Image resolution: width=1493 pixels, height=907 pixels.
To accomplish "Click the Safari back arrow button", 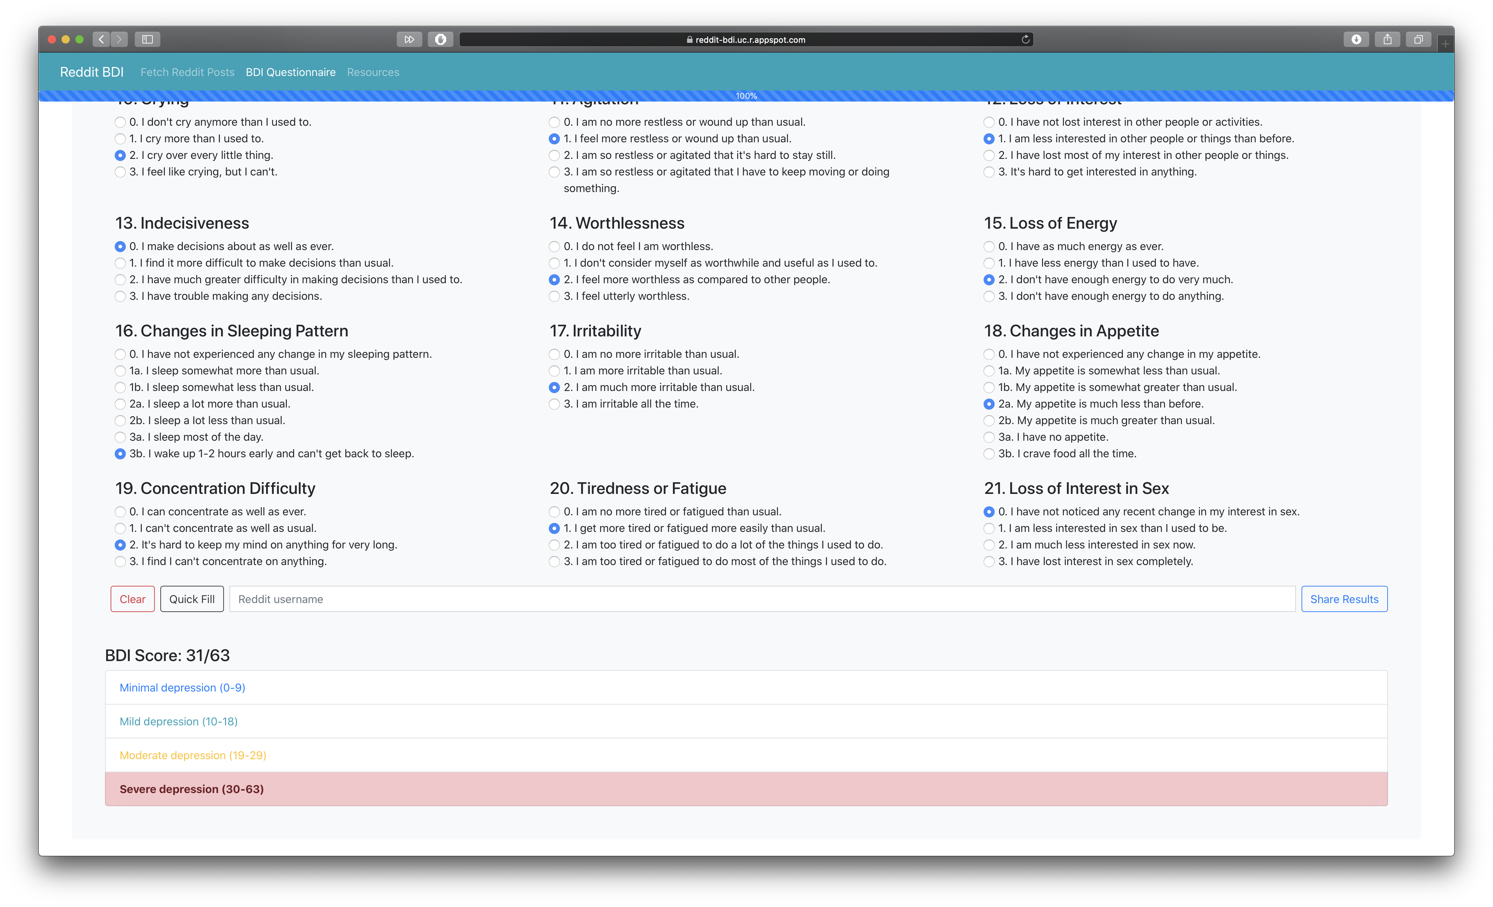I will (x=101, y=39).
